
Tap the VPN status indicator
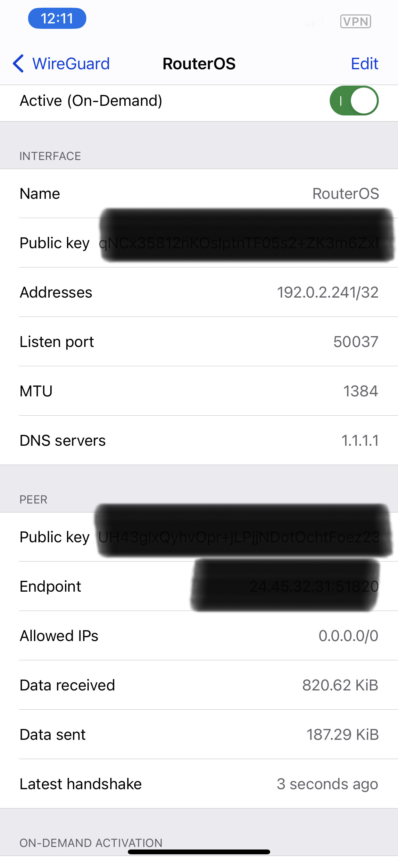(x=355, y=21)
